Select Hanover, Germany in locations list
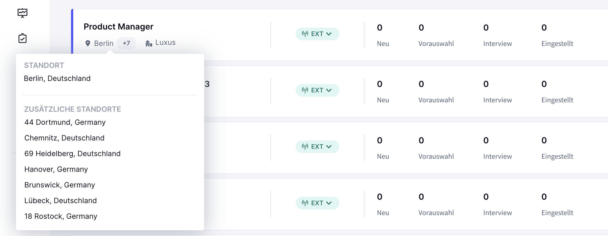 pos(56,169)
